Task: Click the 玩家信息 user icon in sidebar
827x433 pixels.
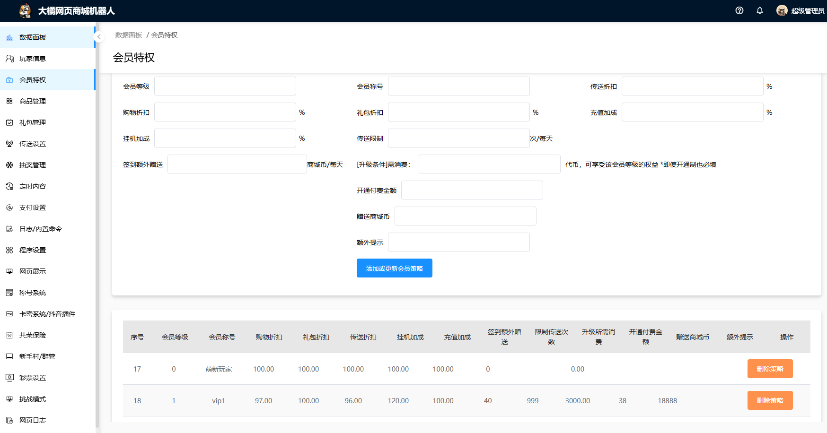Action: [9, 59]
